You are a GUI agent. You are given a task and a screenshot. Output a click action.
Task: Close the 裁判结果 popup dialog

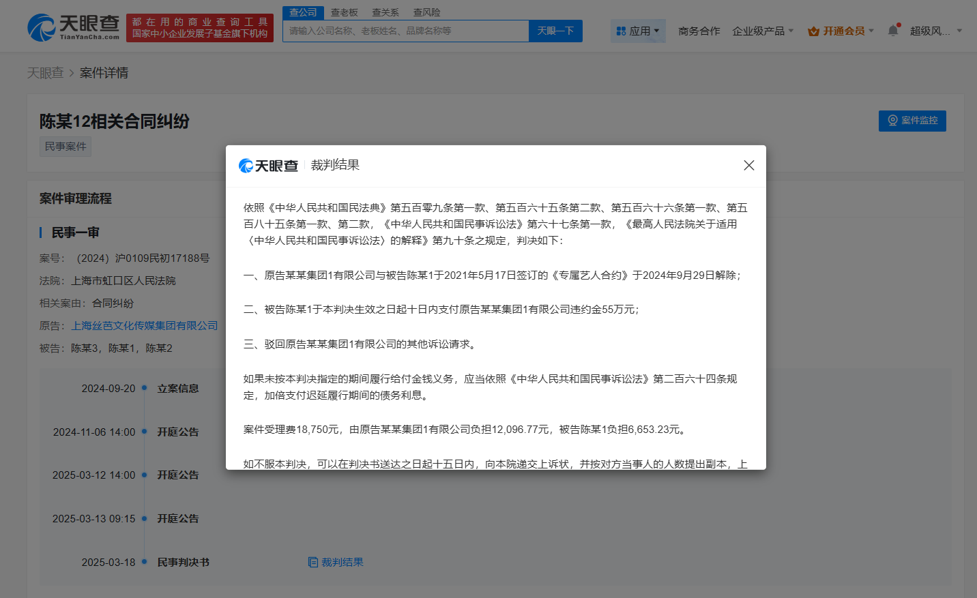pos(748,165)
